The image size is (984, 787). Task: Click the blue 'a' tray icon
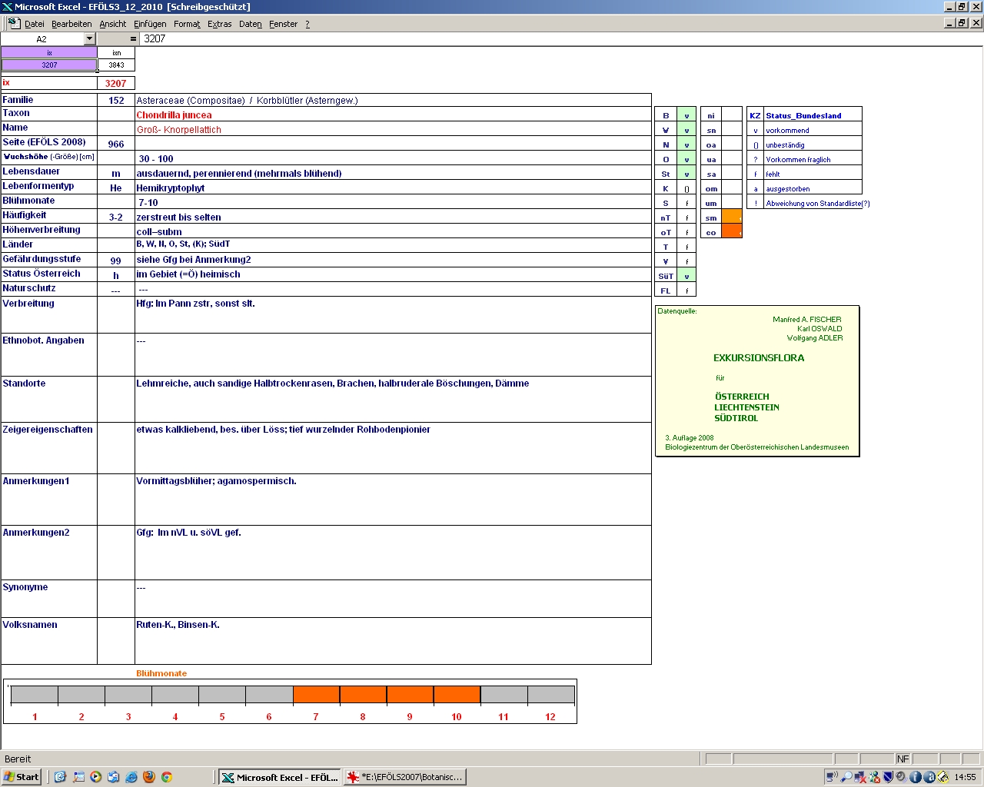(x=929, y=777)
